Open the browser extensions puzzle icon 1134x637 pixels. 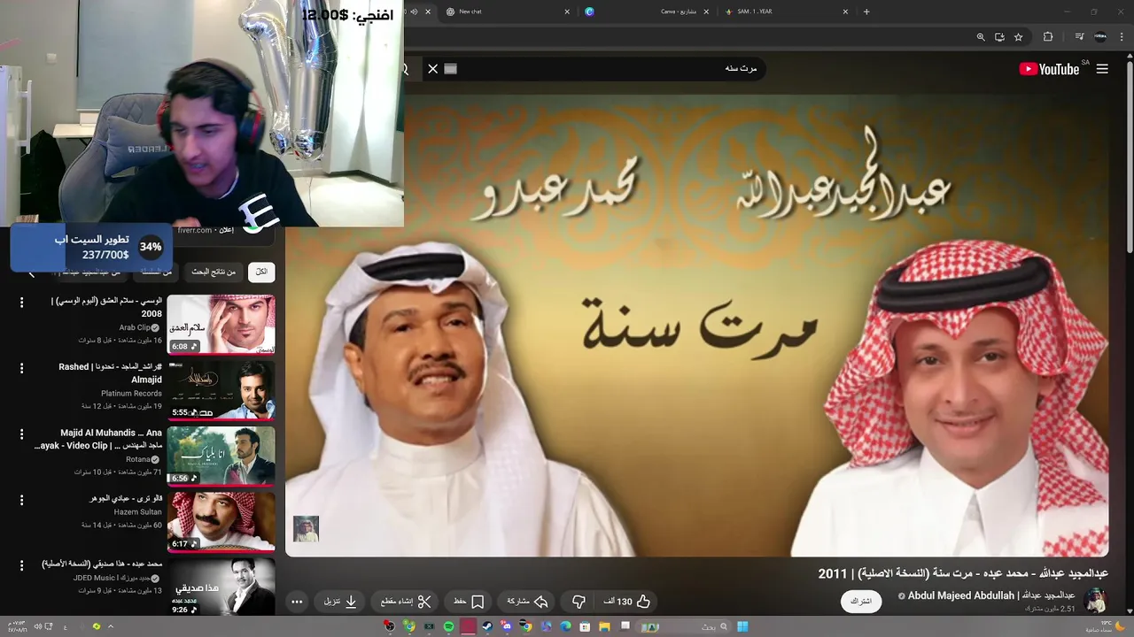pyautogui.click(x=1048, y=37)
